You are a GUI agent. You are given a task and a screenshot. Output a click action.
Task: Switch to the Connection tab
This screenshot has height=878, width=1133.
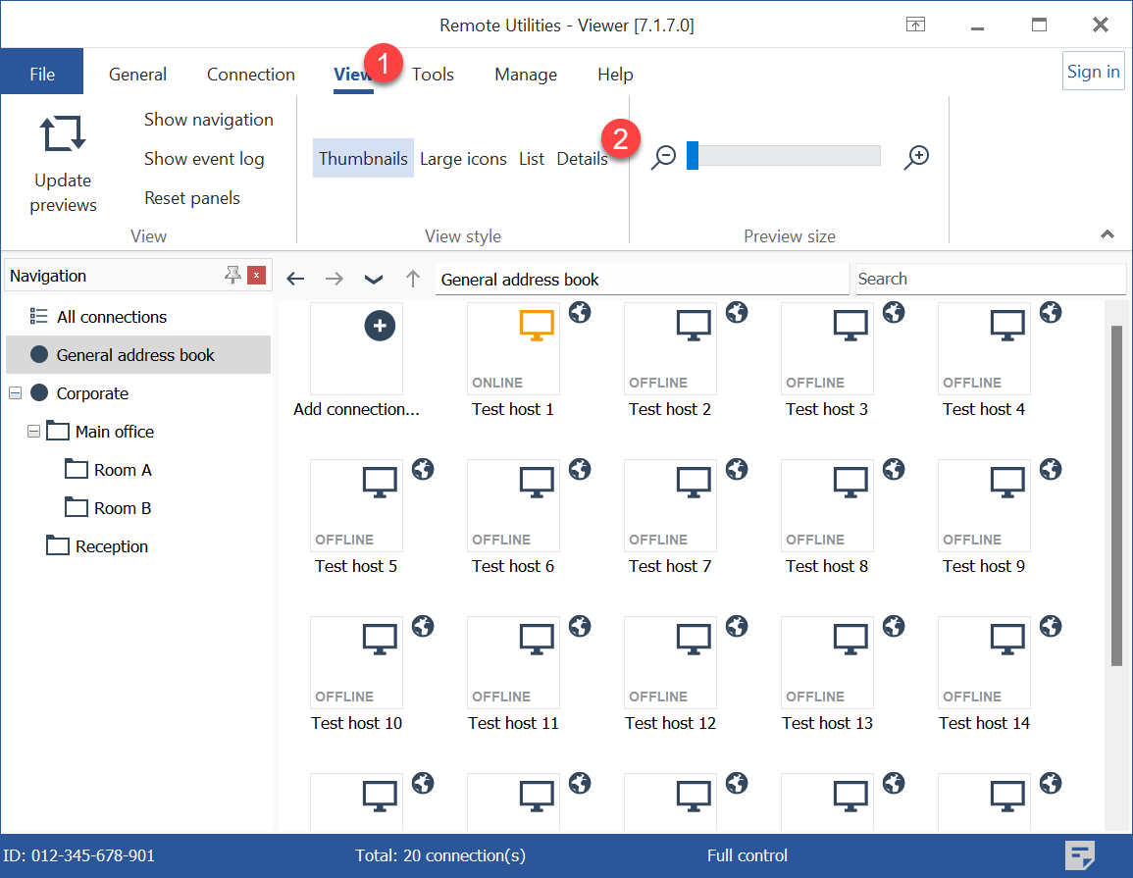pos(250,75)
